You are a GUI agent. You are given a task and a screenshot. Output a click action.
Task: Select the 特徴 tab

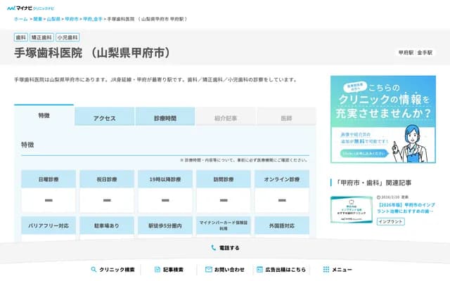click(x=44, y=116)
